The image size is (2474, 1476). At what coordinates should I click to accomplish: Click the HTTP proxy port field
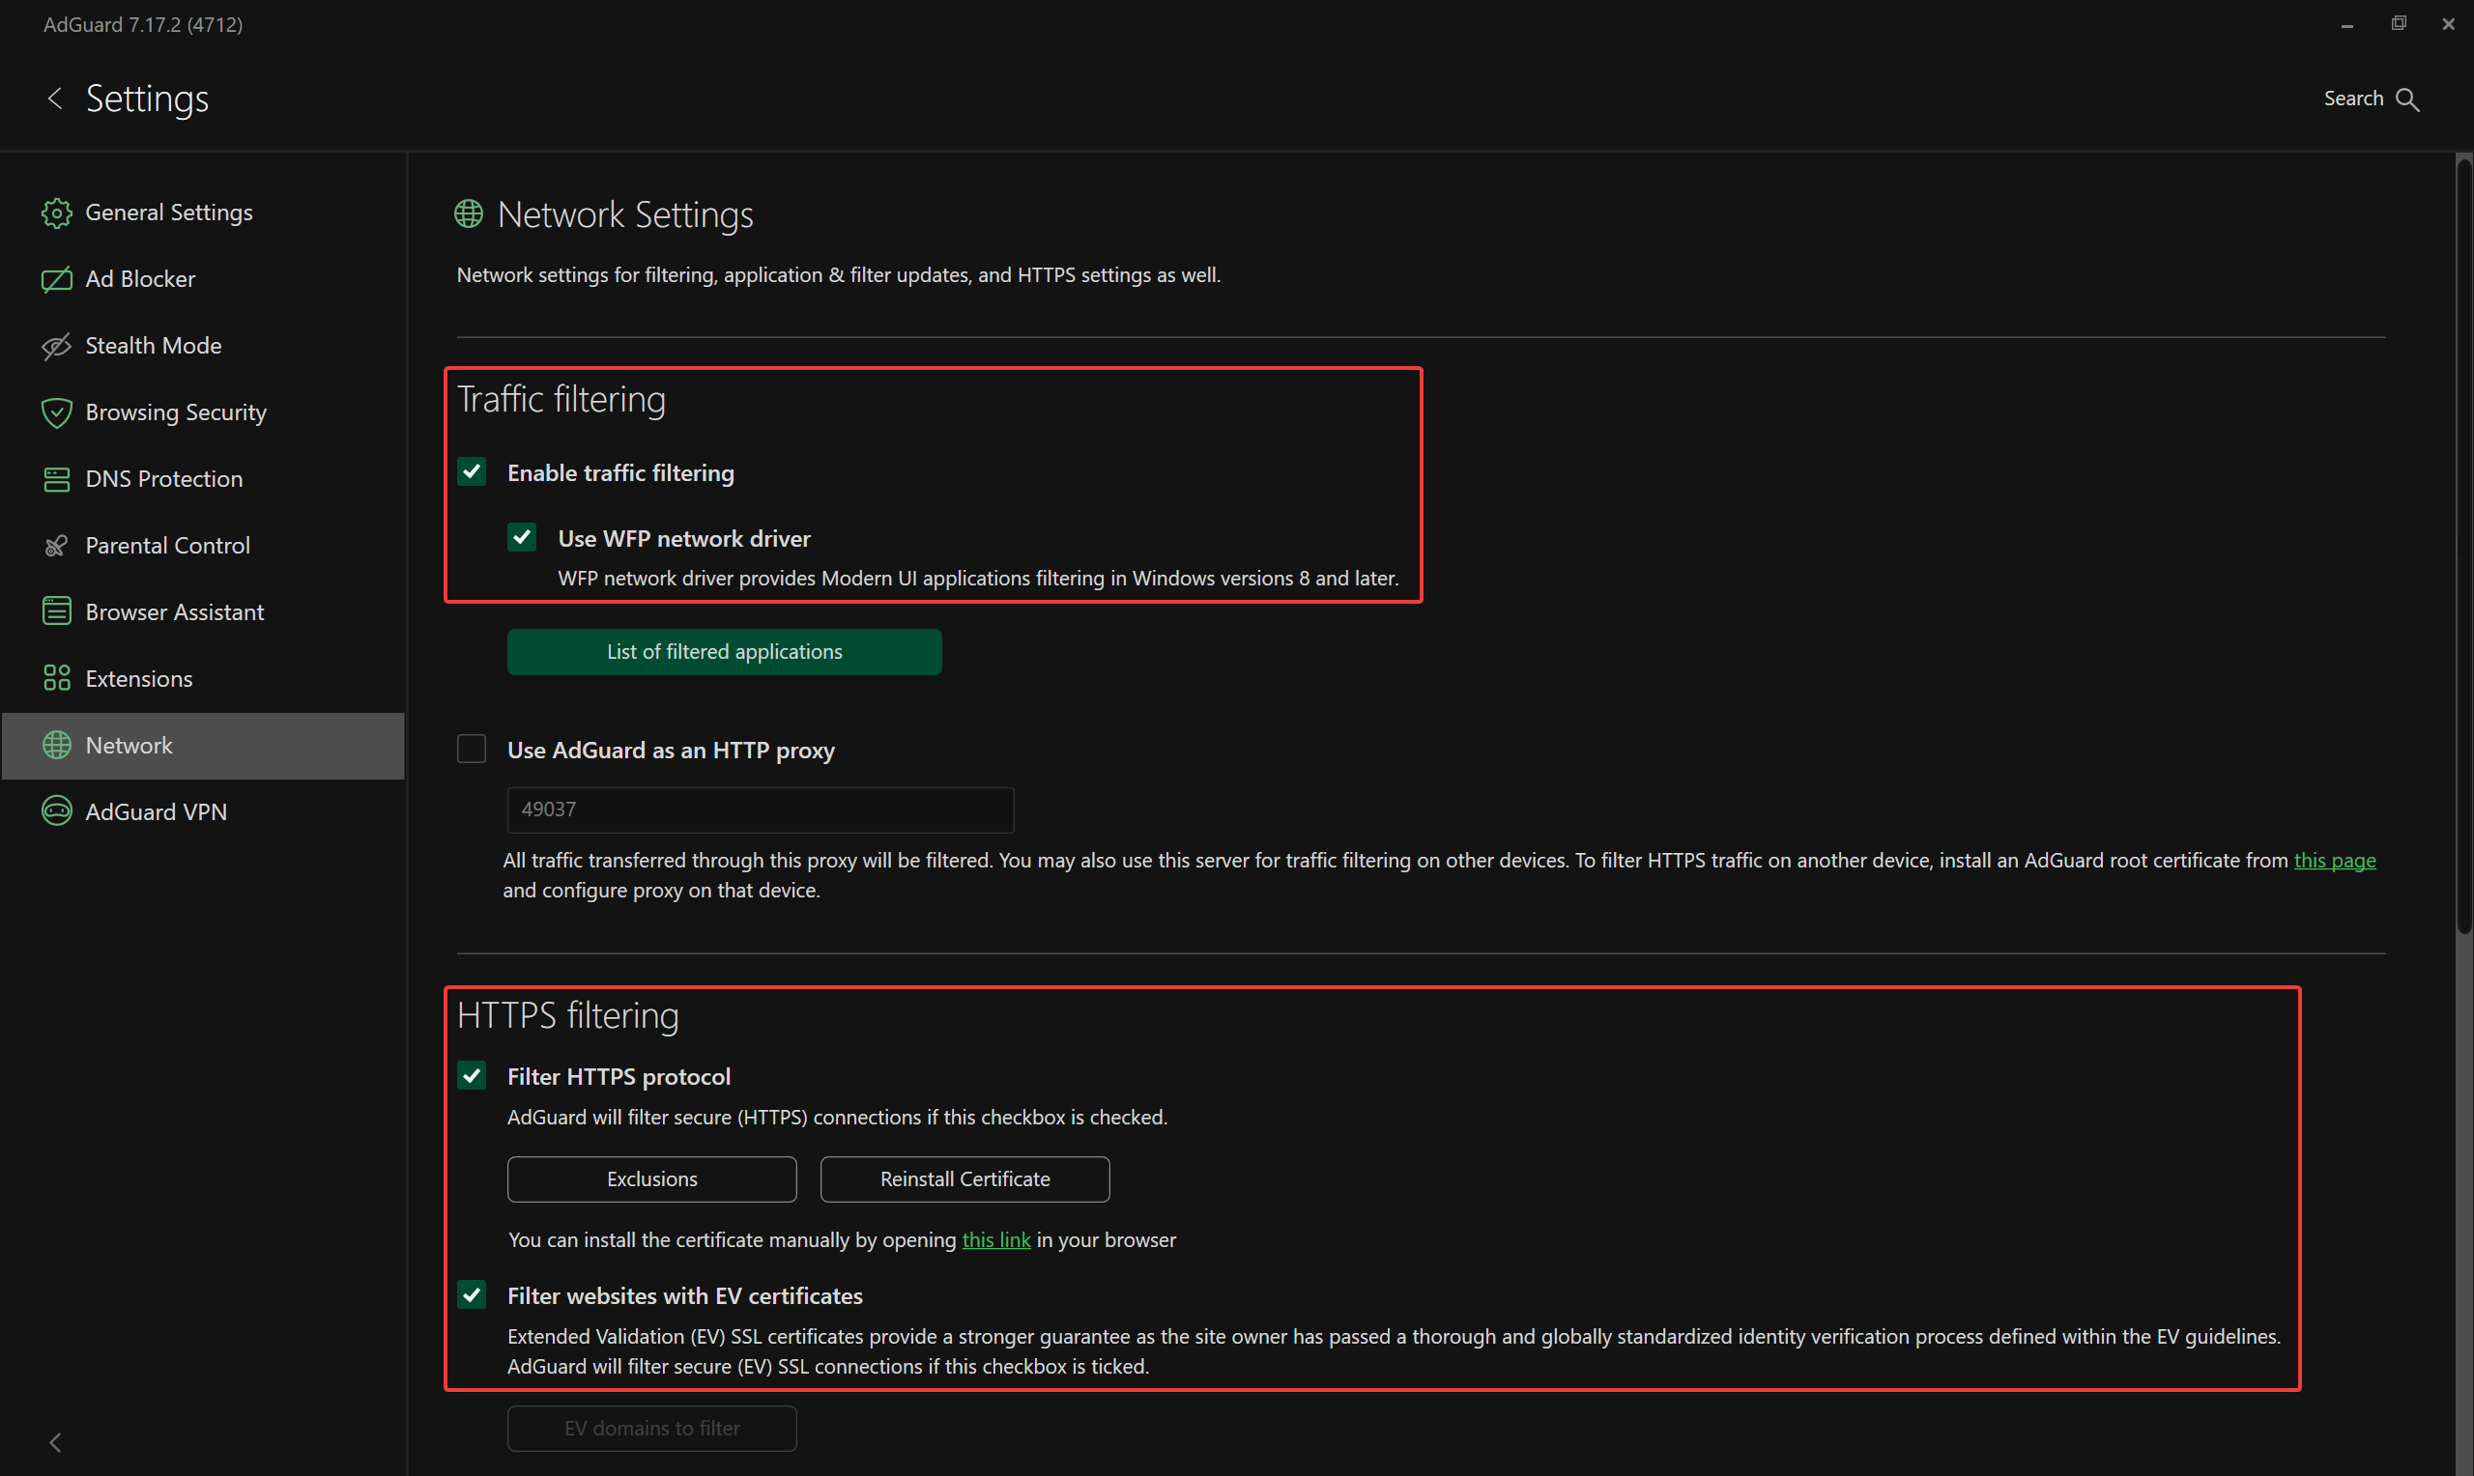point(760,809)
